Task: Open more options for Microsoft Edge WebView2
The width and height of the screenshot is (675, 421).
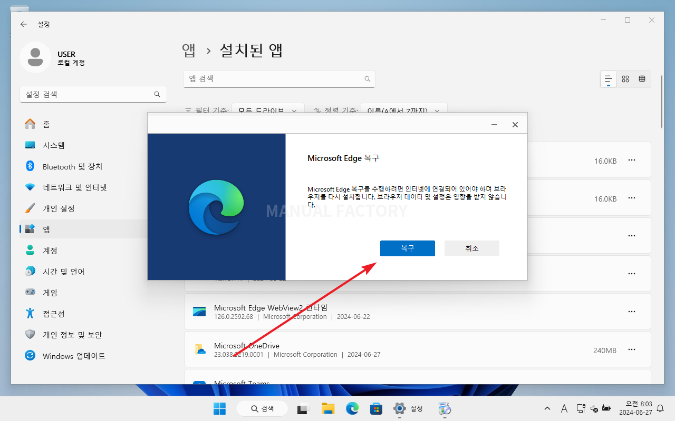Action: coord(632,312)
